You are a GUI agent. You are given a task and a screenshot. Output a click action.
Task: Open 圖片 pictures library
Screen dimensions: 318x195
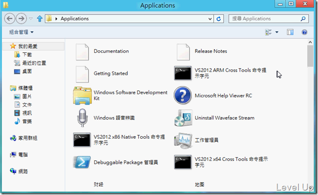[x=23, y=96]
